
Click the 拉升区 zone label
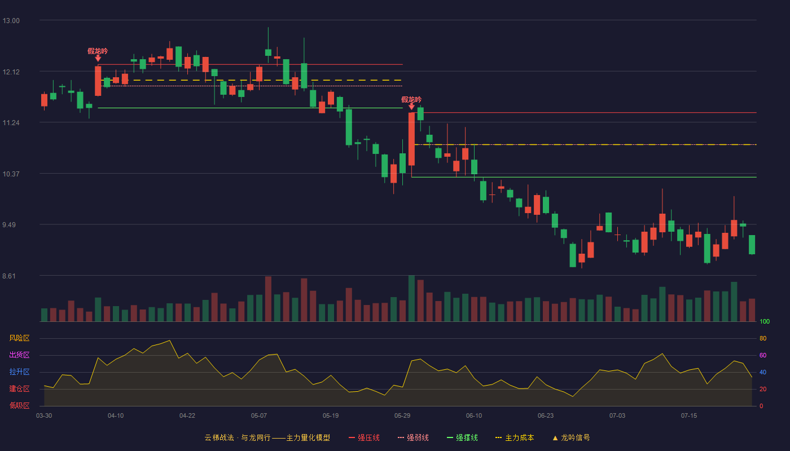(19, 372)
